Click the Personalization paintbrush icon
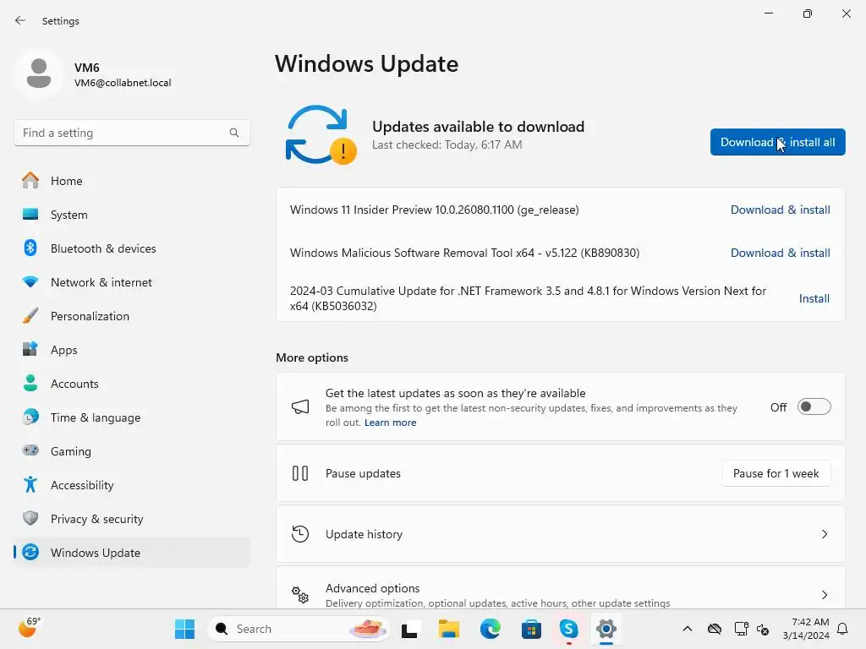866x649 pixels. click(x=30, y=316)
